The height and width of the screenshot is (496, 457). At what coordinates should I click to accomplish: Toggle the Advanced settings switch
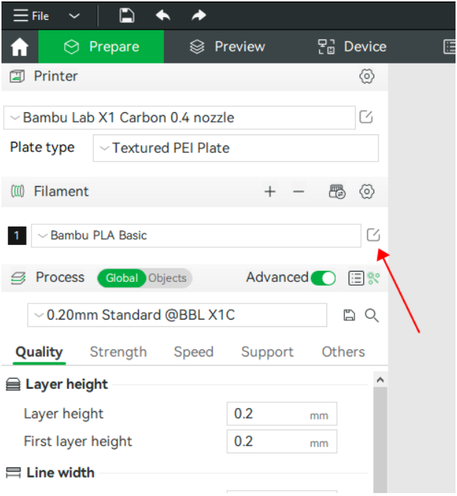[x=323, y=278]
